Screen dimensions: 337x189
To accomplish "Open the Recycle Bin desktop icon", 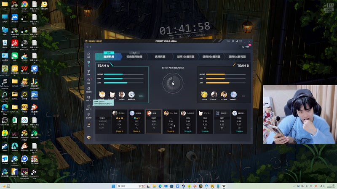I will (x=5, y=44).
